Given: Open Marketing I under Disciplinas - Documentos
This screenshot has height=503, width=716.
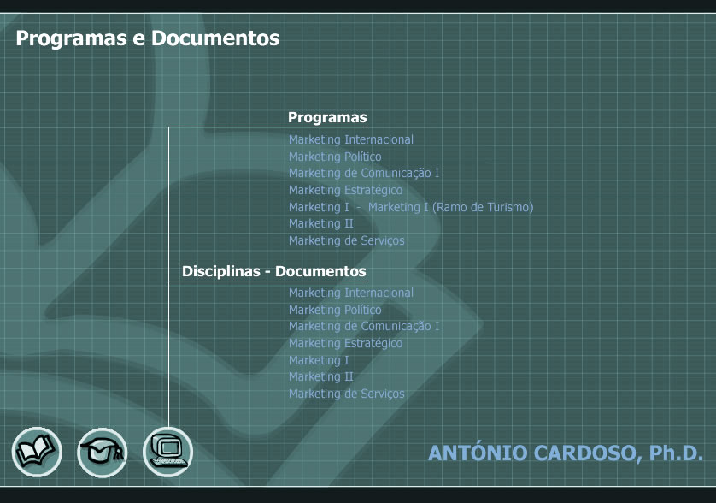Looking at the screenshot, I should 319,360.
